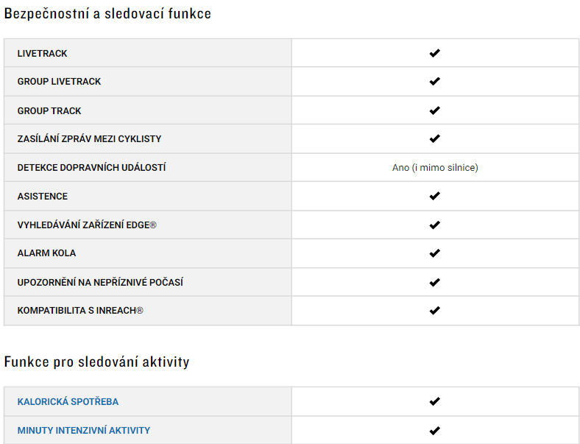Click the 'Ano (i mimo silnice)' value

(435, 168)
